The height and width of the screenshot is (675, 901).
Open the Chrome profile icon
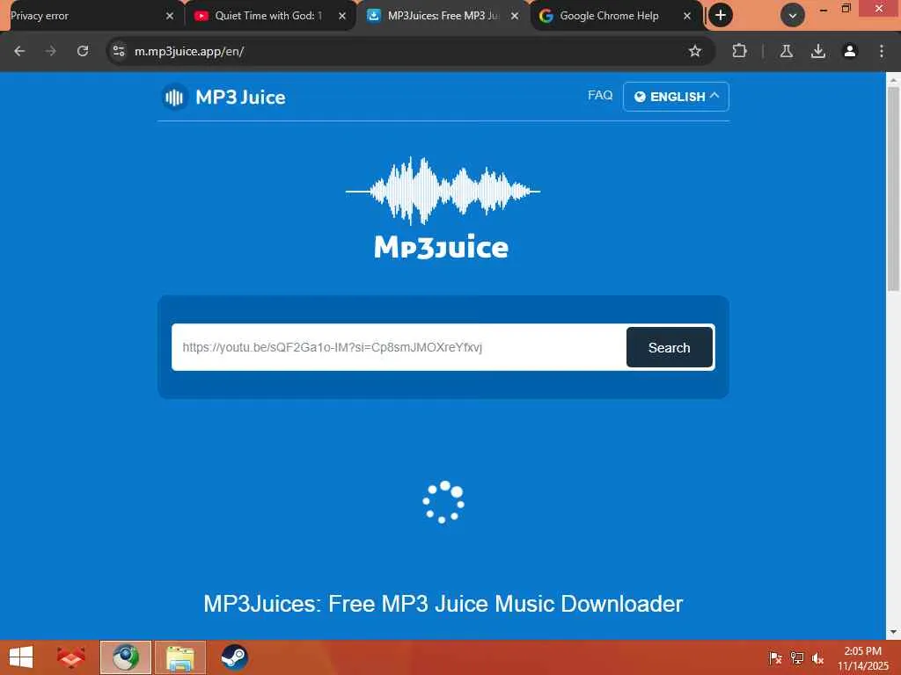tap(849, 51)
